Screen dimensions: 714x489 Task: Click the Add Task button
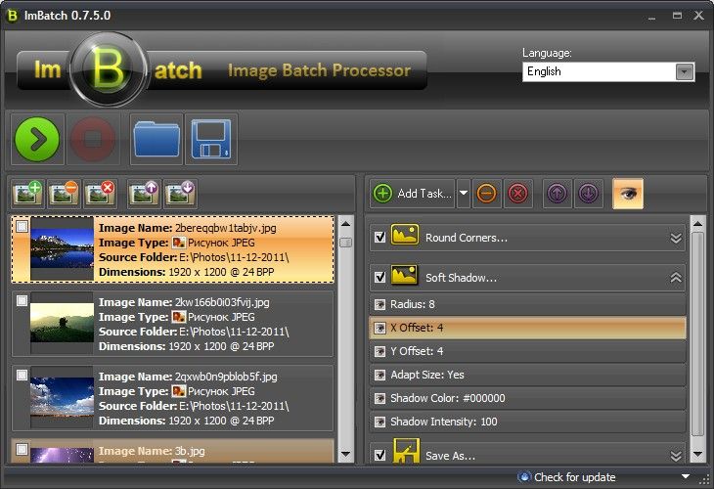(x=413, y=194)
